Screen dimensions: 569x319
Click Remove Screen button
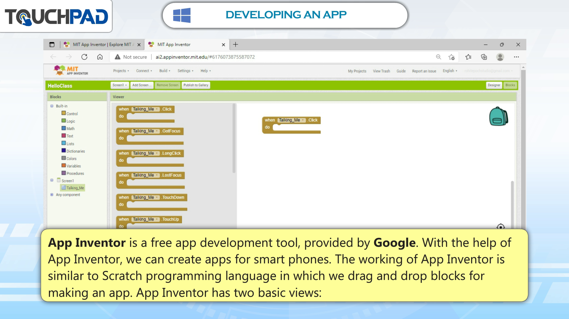coord(167,85)
